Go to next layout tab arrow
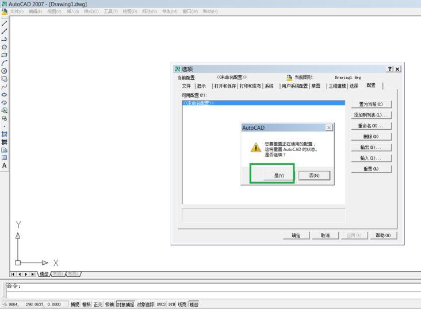Screen dimensions: 421x309 pyautogui.click(x=26, y=274)
